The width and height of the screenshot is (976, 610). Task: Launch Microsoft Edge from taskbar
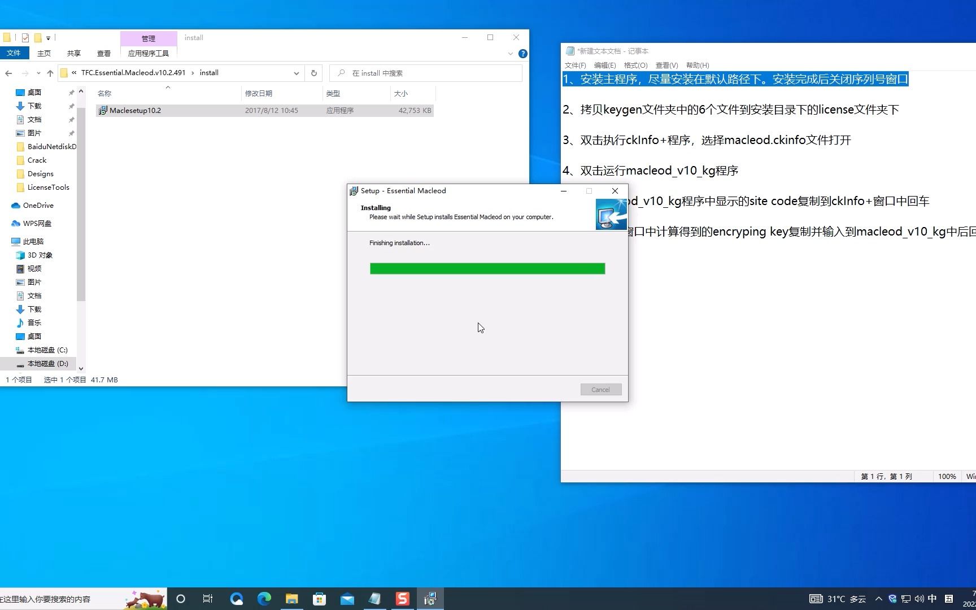(x=264, y=599)
